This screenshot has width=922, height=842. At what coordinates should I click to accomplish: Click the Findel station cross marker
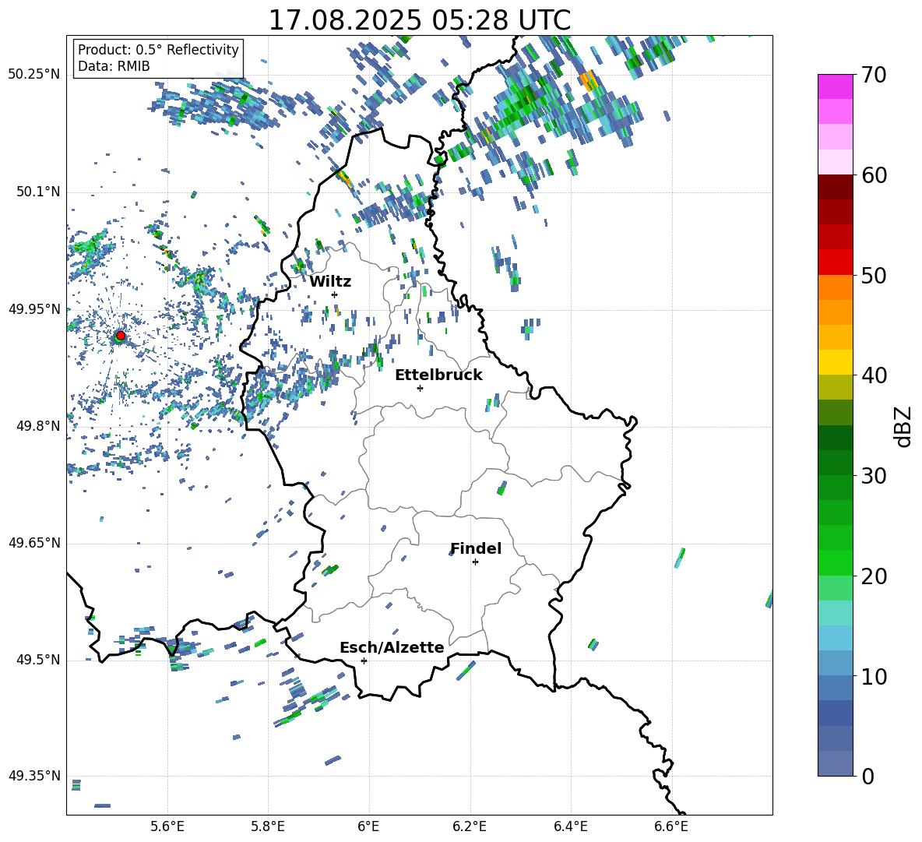475,562
